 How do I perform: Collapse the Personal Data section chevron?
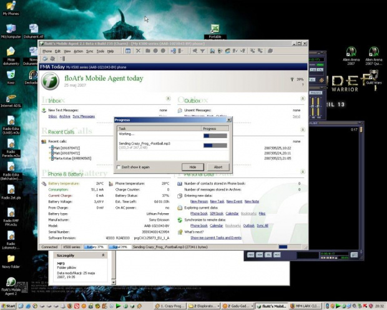303,172
